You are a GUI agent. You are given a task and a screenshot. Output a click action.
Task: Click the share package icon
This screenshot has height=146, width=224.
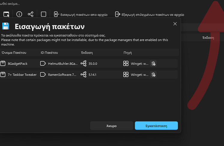pyautogui.click(x=31, y=14)
